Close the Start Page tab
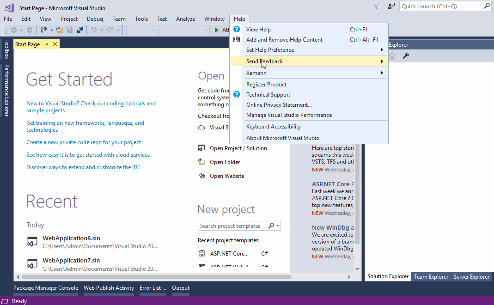This screenshot has height=305, width=494. 55,44
